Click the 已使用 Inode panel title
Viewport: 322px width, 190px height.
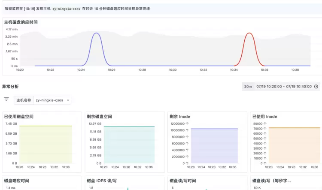[265, 116]
